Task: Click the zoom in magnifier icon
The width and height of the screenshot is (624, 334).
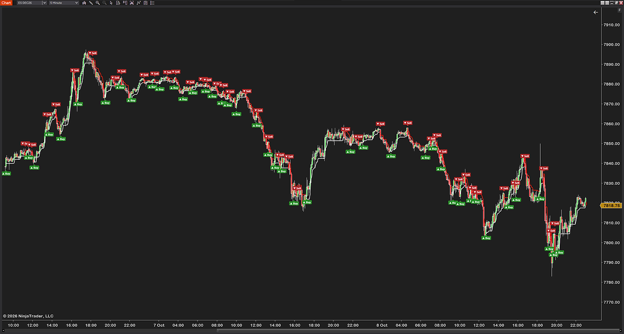Action: tap(98, 3)
